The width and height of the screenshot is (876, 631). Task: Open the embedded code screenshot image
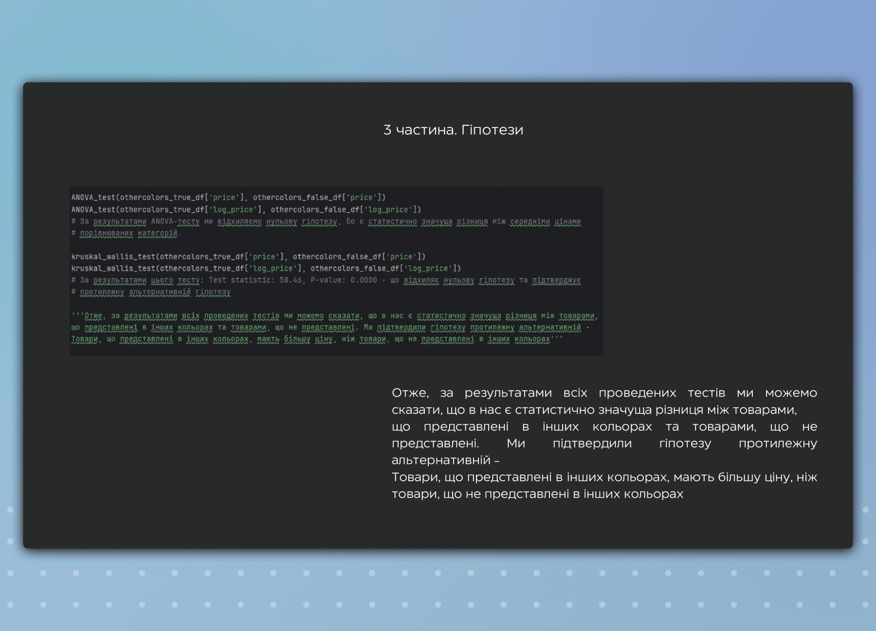tap(337, 271)
